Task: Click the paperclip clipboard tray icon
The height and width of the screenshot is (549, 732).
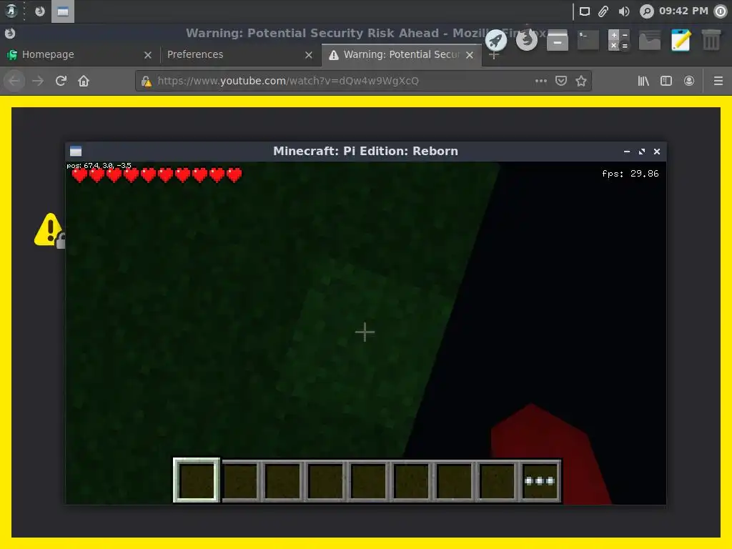Action: point(603,11)
